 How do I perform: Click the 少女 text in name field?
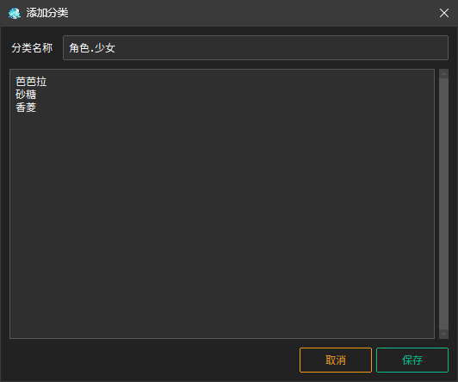click(x=105, y=48)
